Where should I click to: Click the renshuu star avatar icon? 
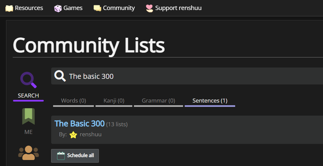(x=73, y=135)
